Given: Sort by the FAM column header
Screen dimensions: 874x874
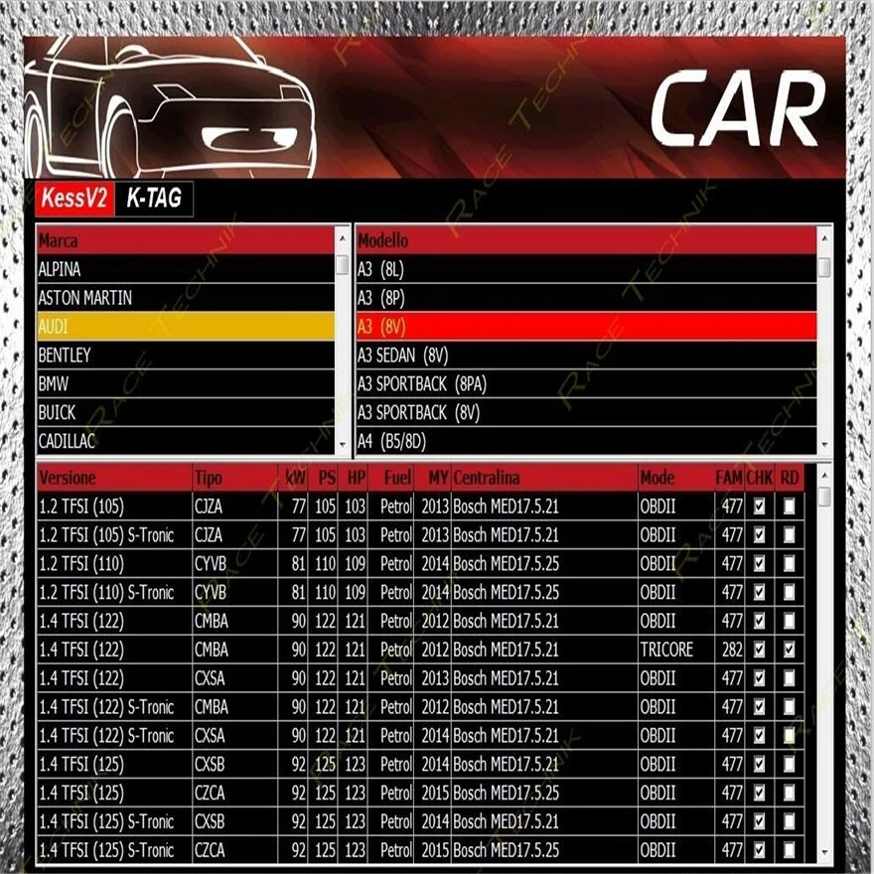Looking at the screenshot, I should pos(730,478).
